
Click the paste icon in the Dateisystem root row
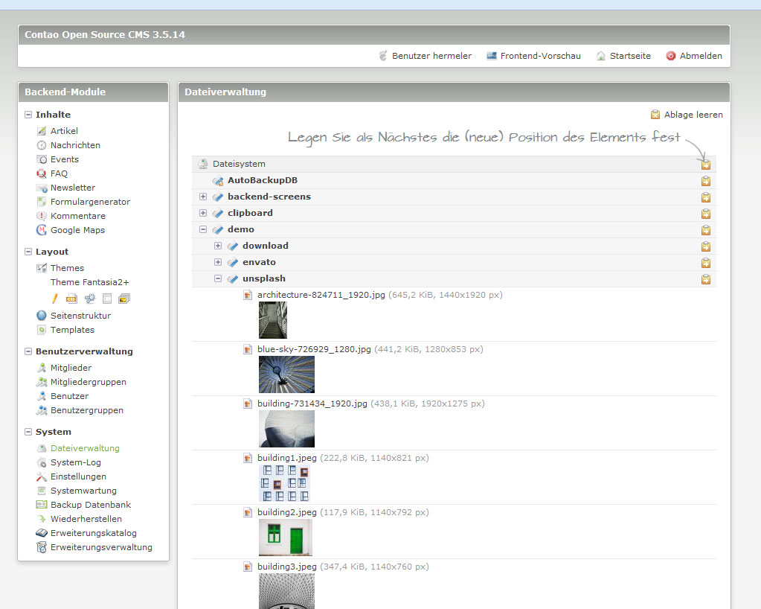click(705, 165)
